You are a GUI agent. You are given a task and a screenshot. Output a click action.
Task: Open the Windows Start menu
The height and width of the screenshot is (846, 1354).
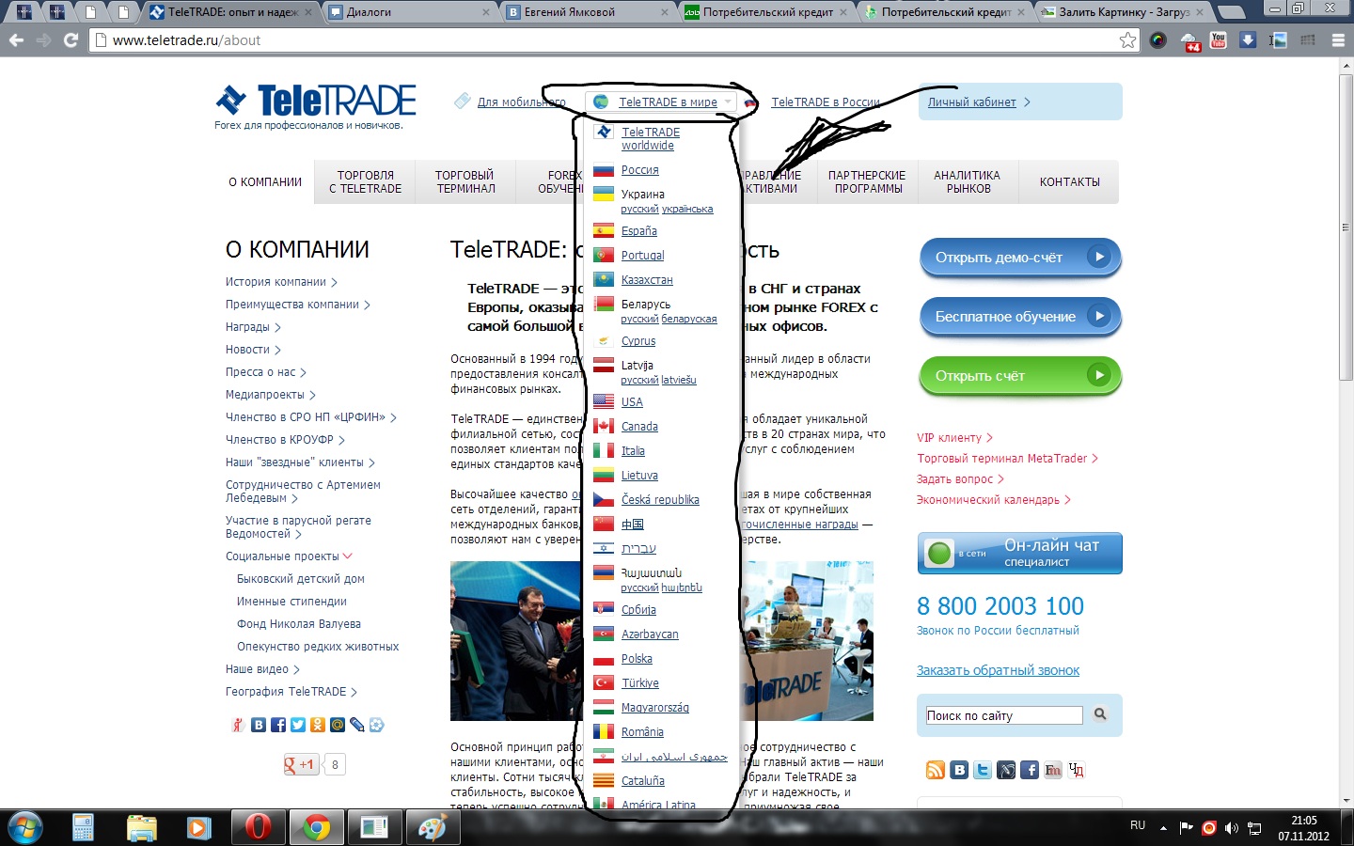(25, 827)
